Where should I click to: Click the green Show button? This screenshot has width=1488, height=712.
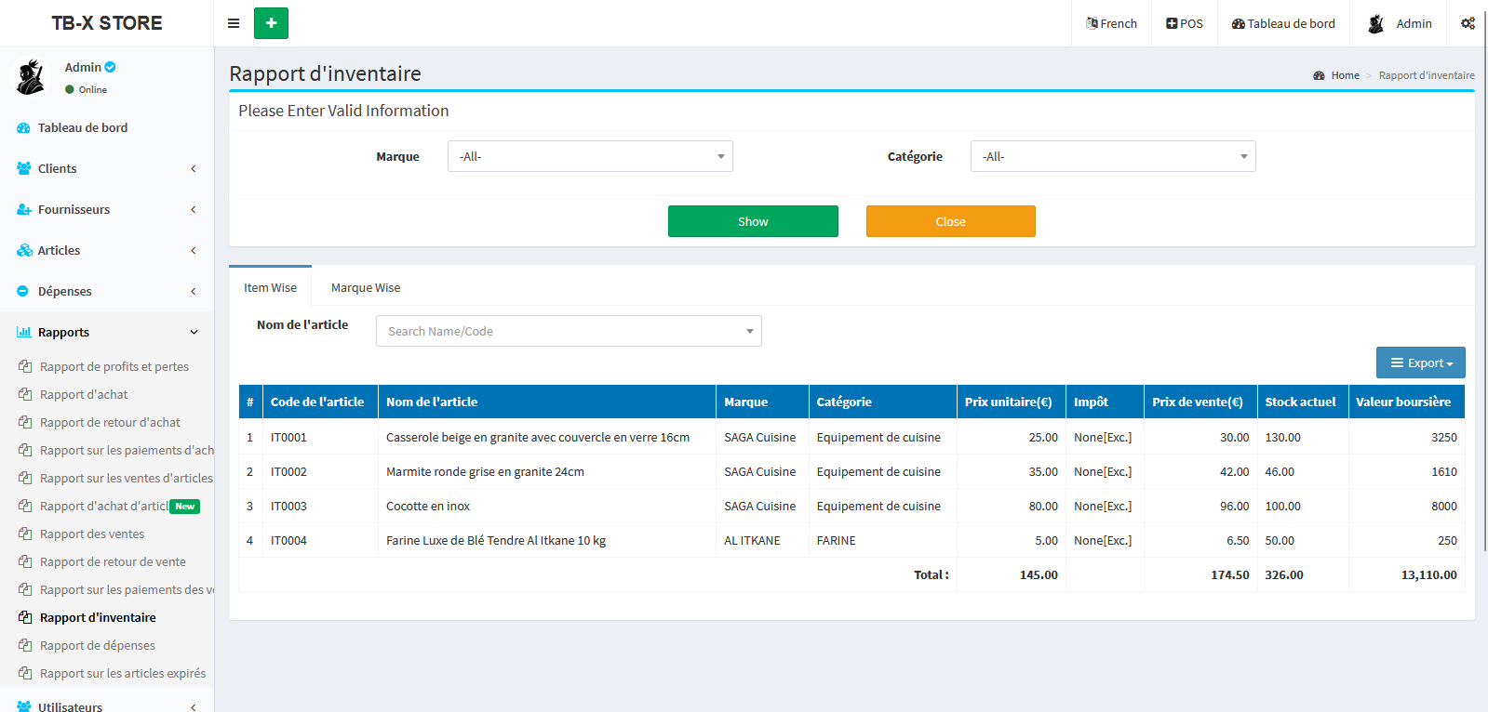(753, 221)
